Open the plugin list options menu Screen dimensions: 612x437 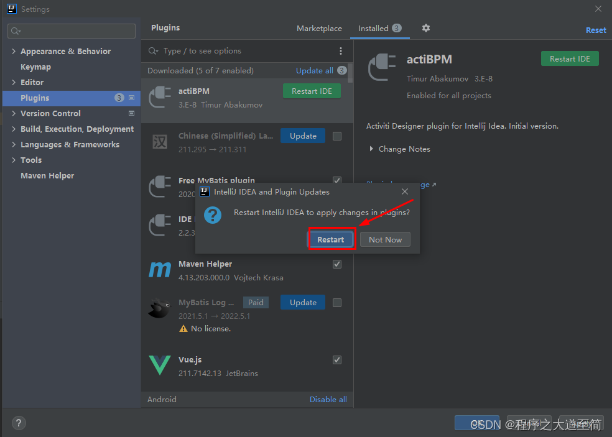(341, 51)
